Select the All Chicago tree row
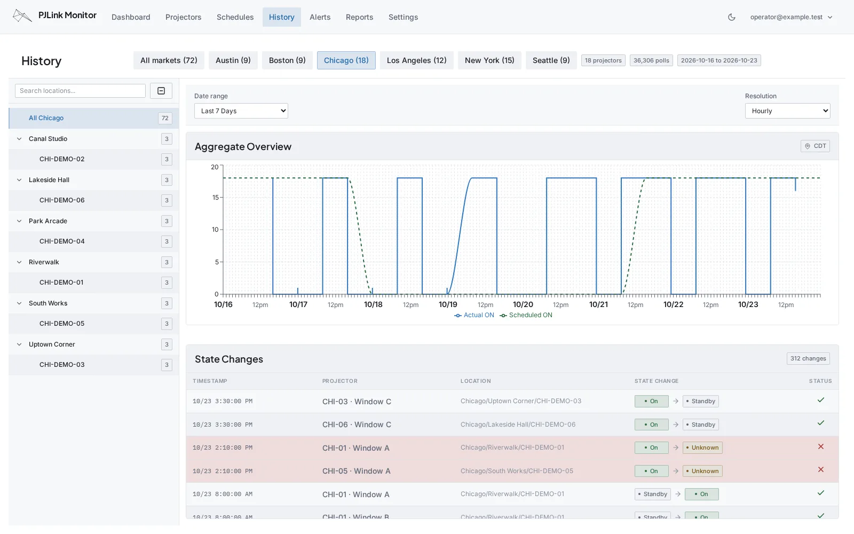Viewport: 854px width, 534px height. tap(94, 118)
